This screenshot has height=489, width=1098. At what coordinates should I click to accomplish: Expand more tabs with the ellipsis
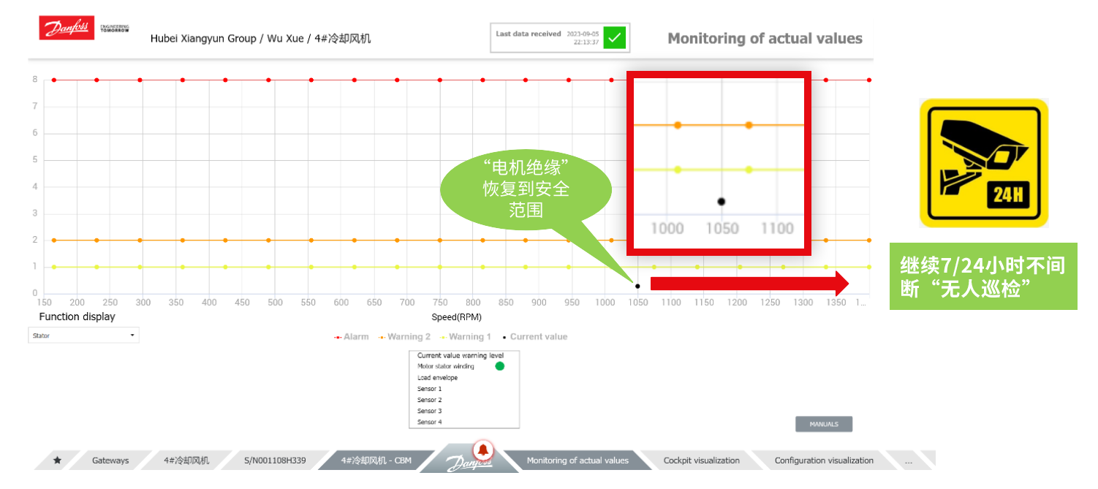click(x=909, y=460)
